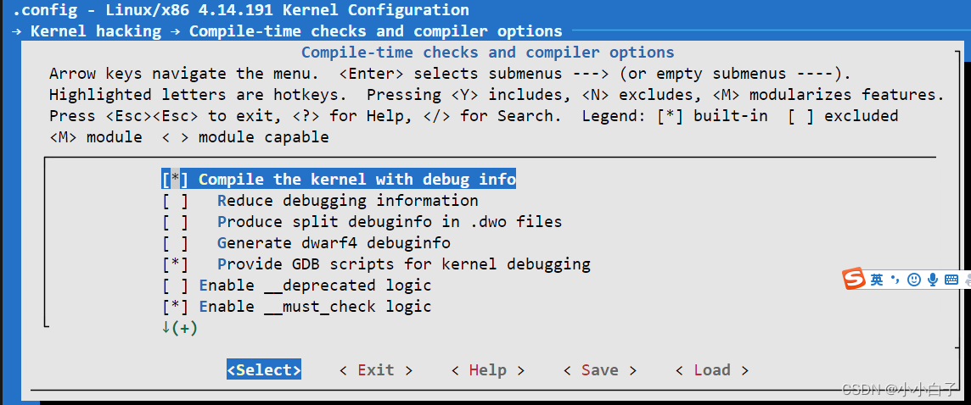
Task: Enable Reduce debugging information option
Action: coord(175,201)
